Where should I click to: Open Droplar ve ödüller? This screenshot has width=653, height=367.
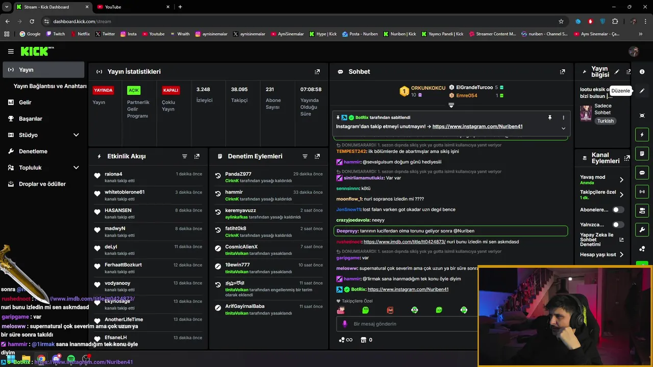[x=44, y=184]
